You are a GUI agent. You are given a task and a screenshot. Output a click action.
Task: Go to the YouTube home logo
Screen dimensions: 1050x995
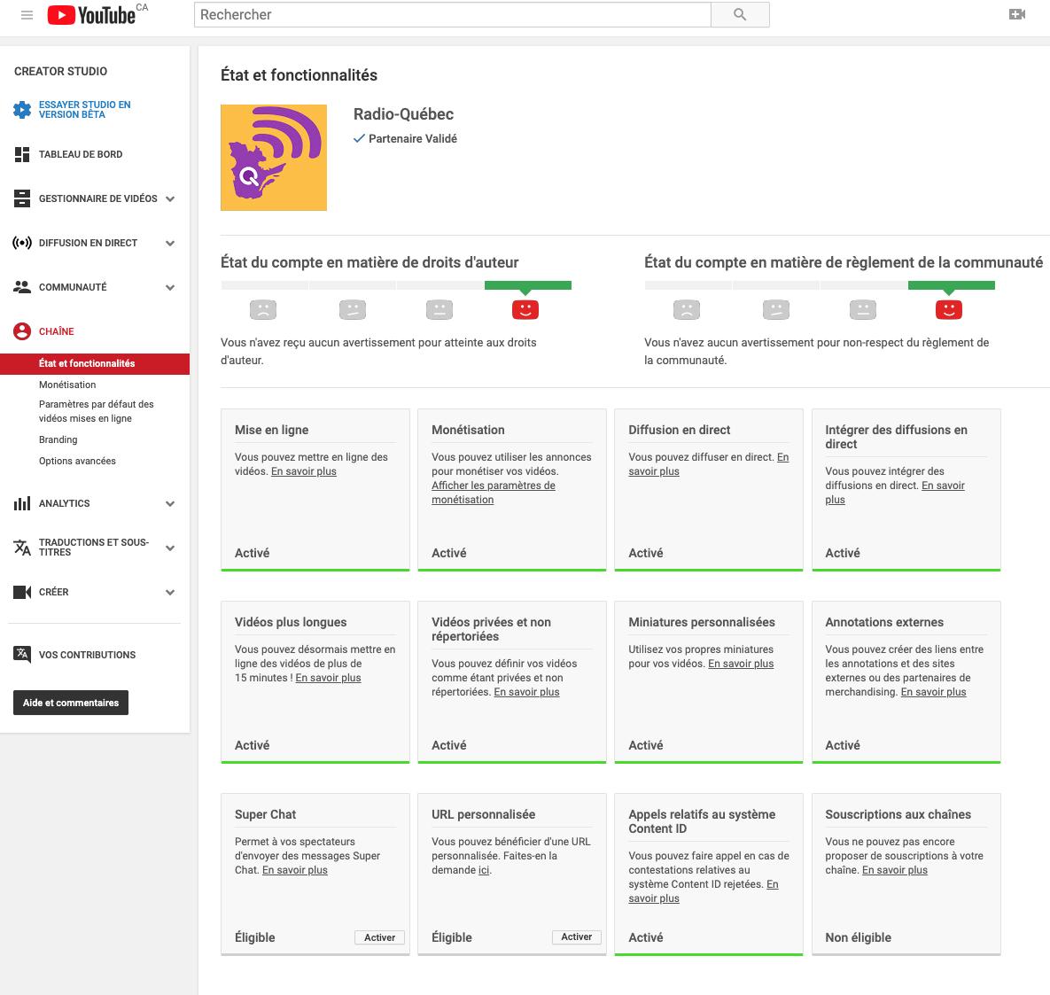92,15
